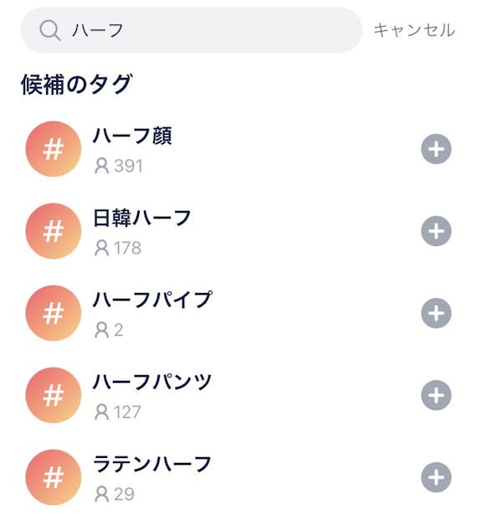Screen dimensions: 477x520
Task: Click the キャンセル button
Action: [x=414, y=30]
